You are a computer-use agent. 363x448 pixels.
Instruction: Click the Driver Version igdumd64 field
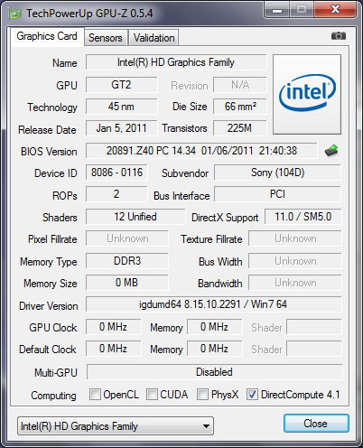[214, 304]
